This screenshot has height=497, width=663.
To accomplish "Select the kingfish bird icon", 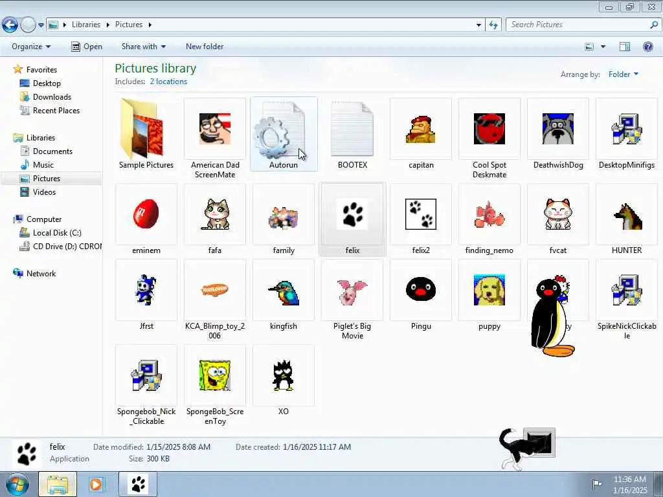I will point(284,293).
